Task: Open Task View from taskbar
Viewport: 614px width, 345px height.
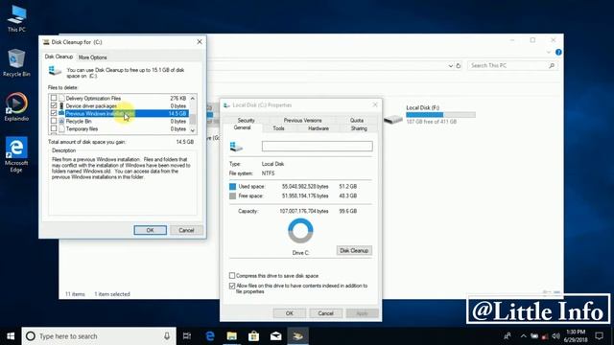Action: [x=187, y=336]
